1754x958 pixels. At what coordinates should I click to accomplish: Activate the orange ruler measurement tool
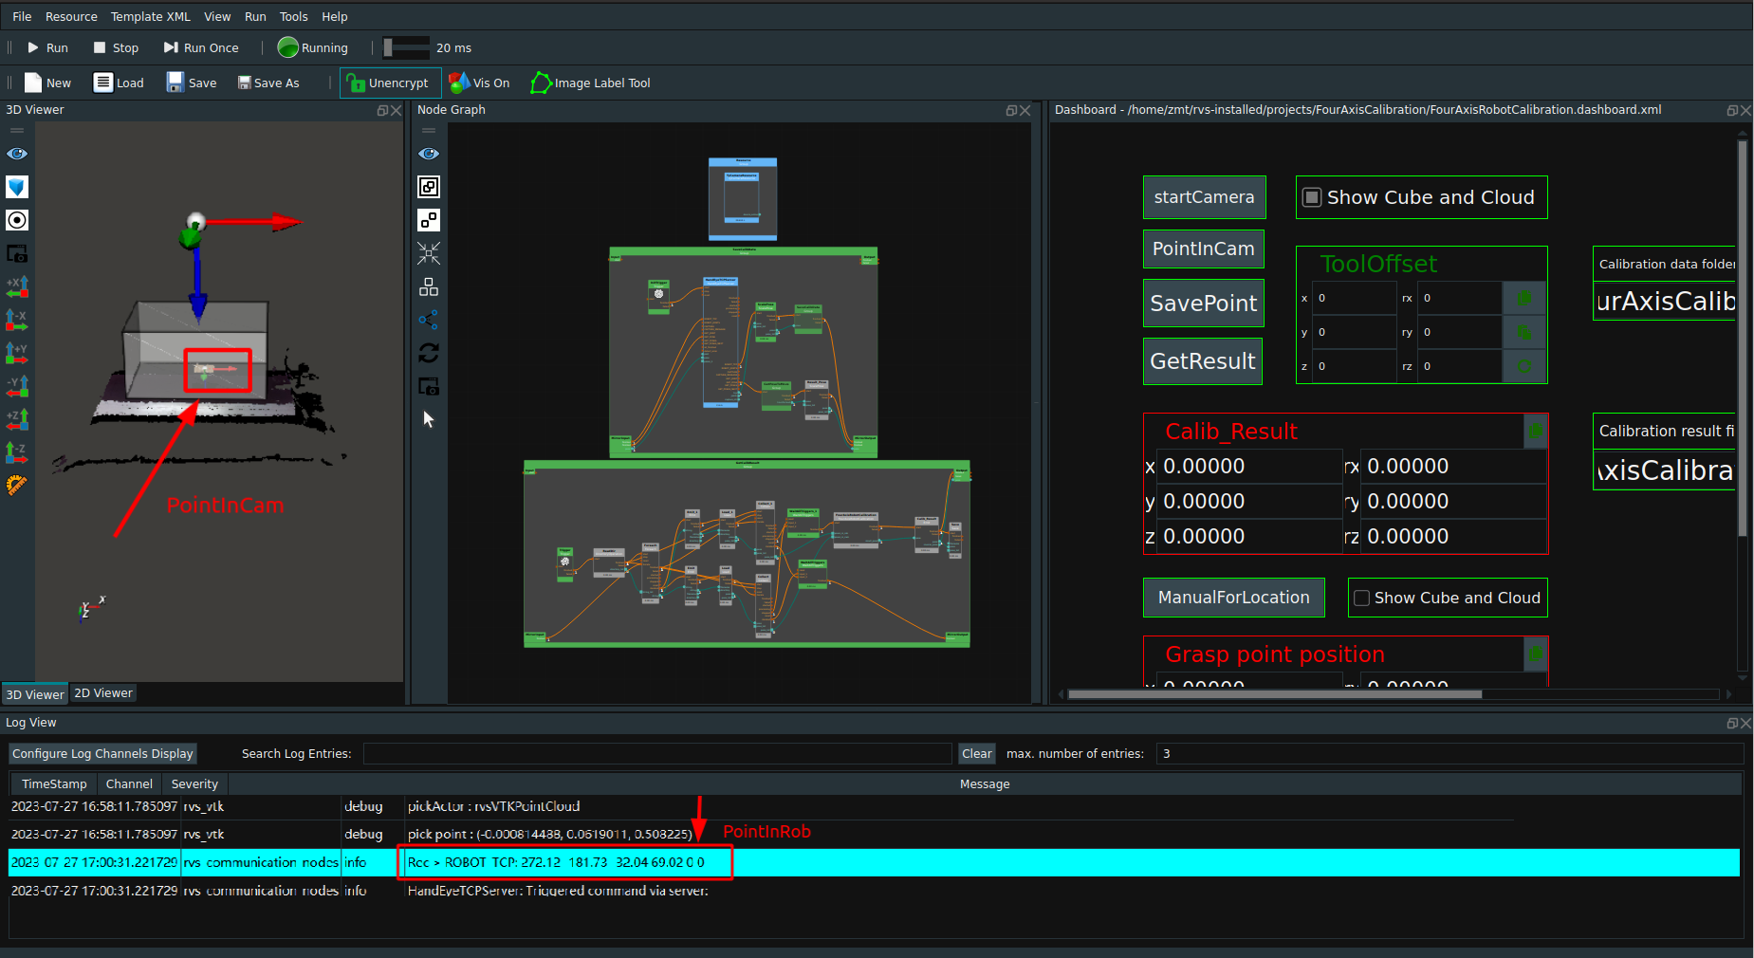(17, 485)
